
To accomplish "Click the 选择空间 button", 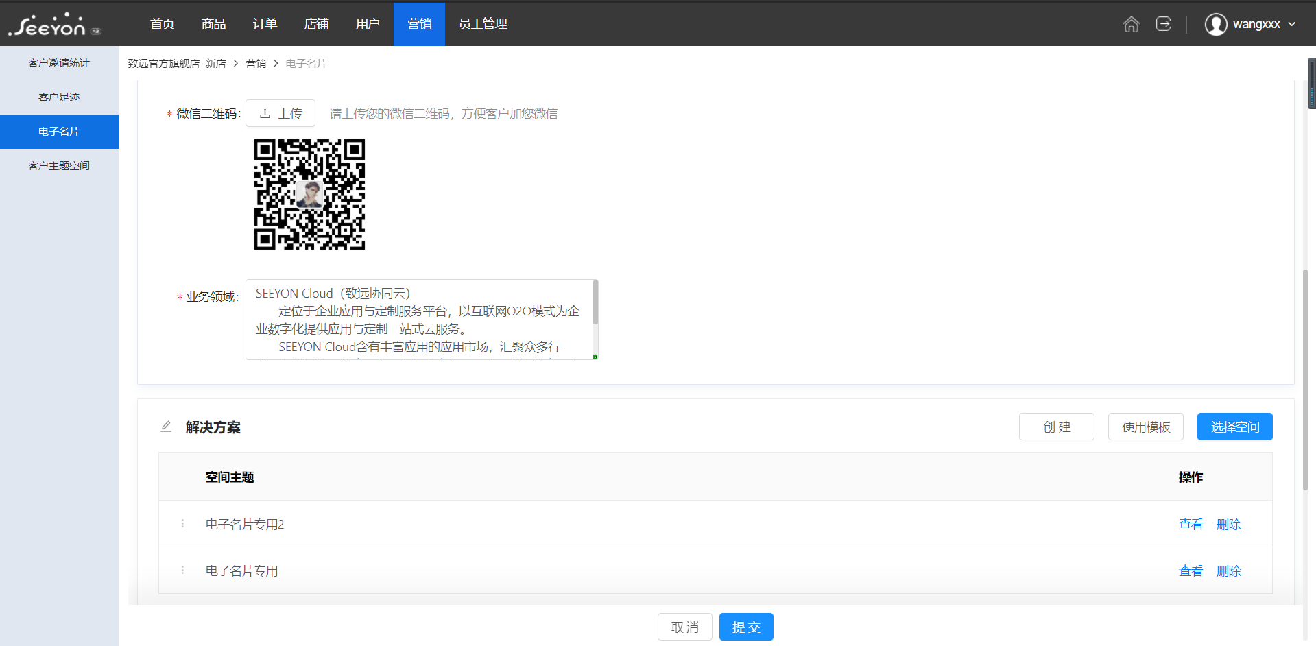I will [1235, 427].
